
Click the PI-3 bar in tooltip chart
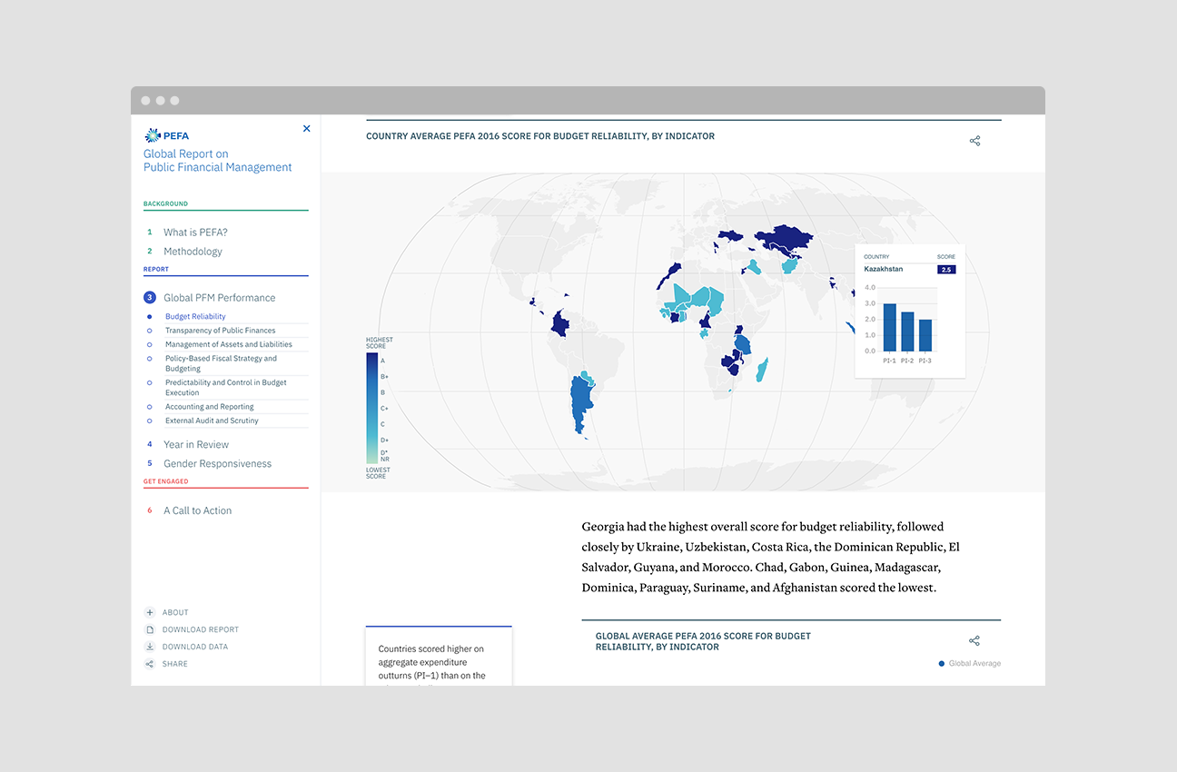[x=925, y=335]
